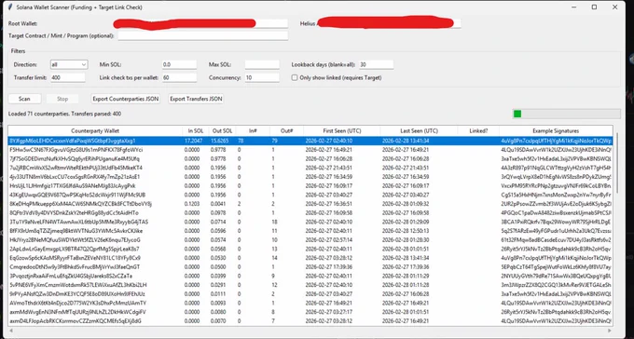This screenshot has width=634, height=339.
Task: Select wallet row starting '3Tu1Y9aNve'
Action: click(x=310, y=222)
